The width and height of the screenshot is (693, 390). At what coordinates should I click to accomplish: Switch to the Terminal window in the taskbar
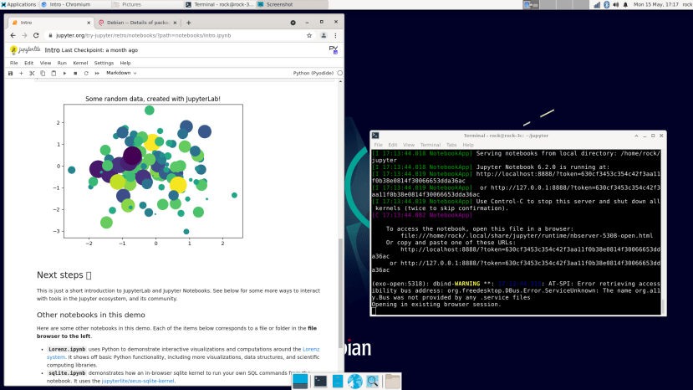coord(219,4)
